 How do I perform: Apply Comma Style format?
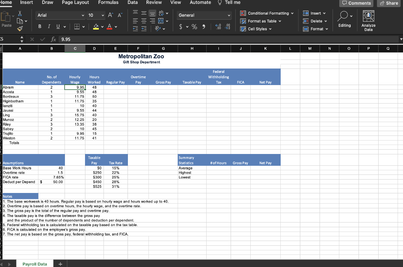[204, 26]
